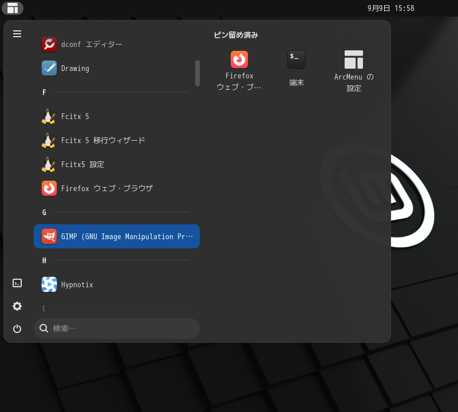Click the H section header
The height and width of the screenshot is (412, 458).
[x=44, y=260]
